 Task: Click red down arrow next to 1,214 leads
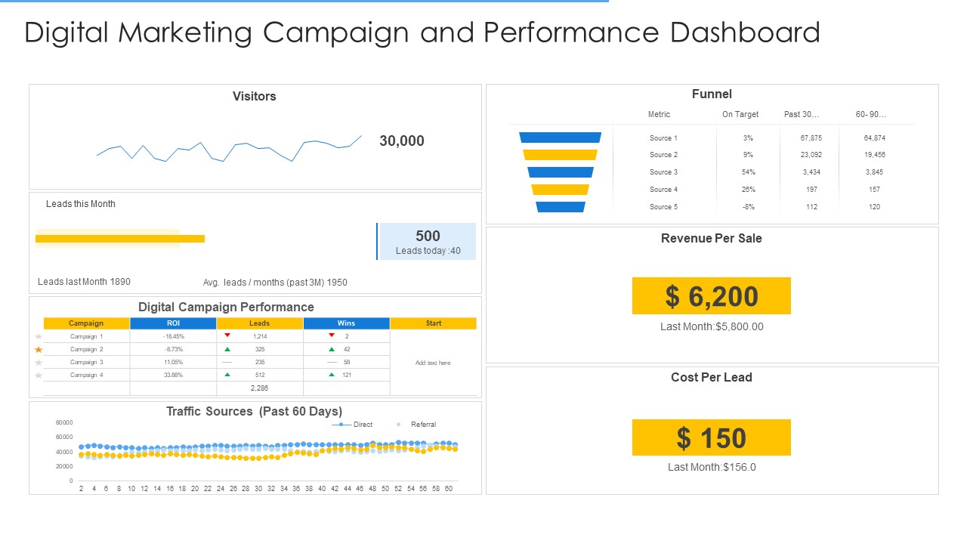coord(227,335)
